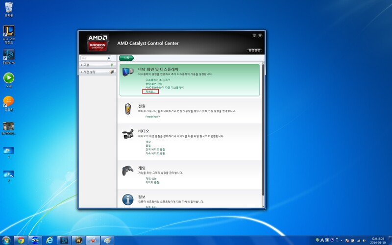Switch to World of Warcraft taskbar button
This screenshot has width=392, height=245.
coord(78,241)
